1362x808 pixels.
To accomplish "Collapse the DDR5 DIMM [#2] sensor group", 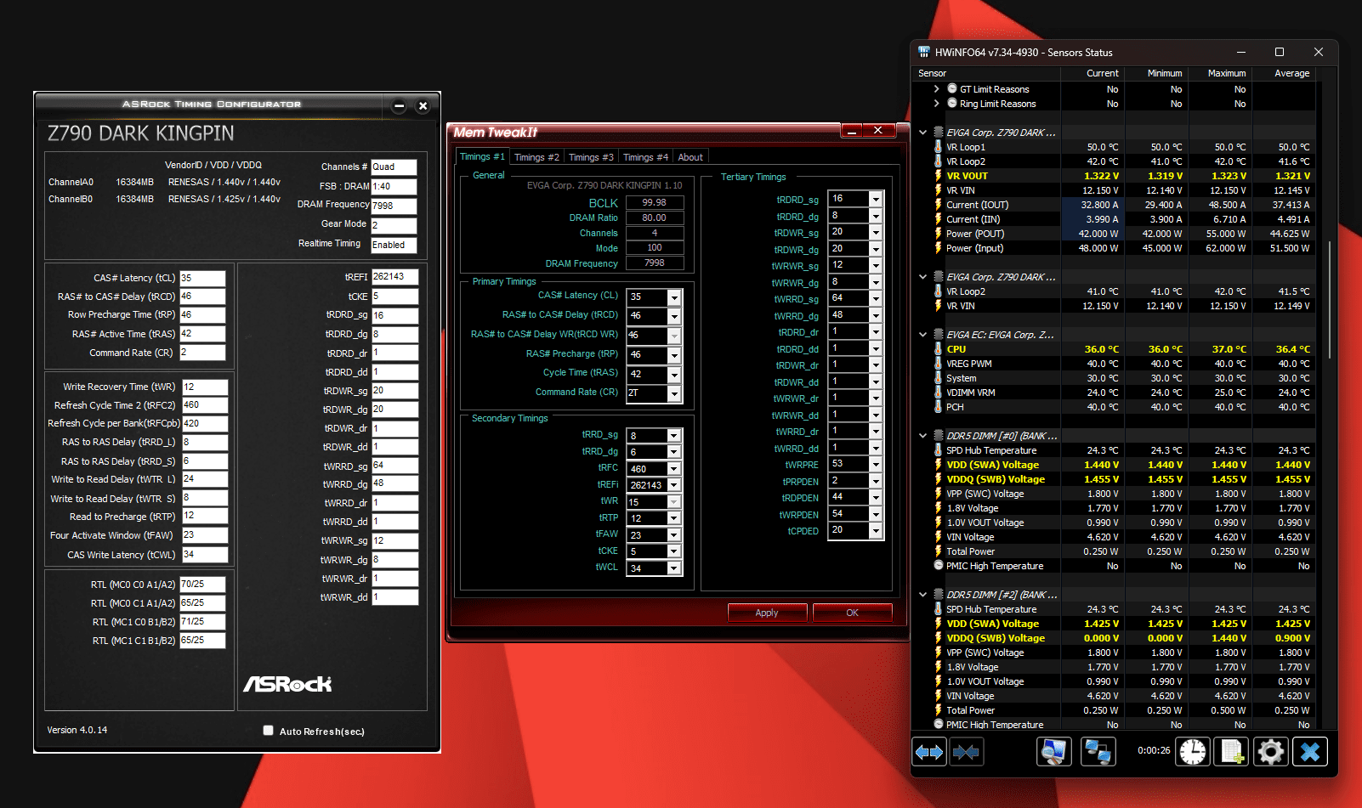I will (x=923, y=595).
